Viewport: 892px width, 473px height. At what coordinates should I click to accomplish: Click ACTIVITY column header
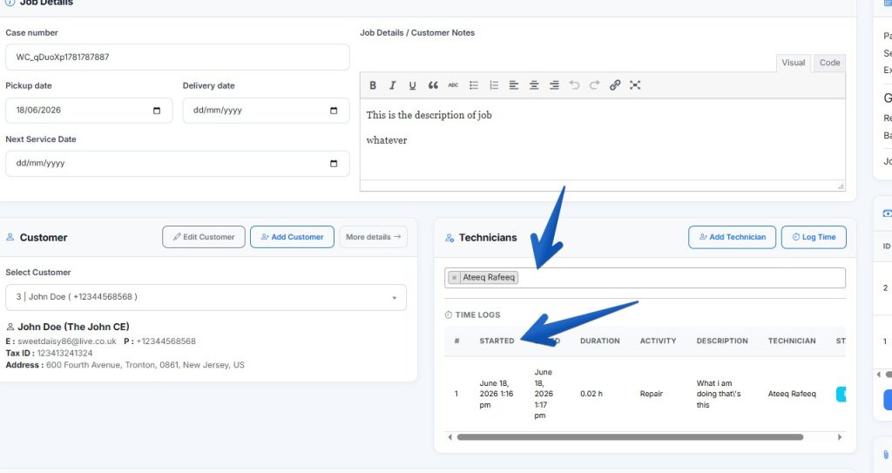pyautogui.click(x=658, y=341)
